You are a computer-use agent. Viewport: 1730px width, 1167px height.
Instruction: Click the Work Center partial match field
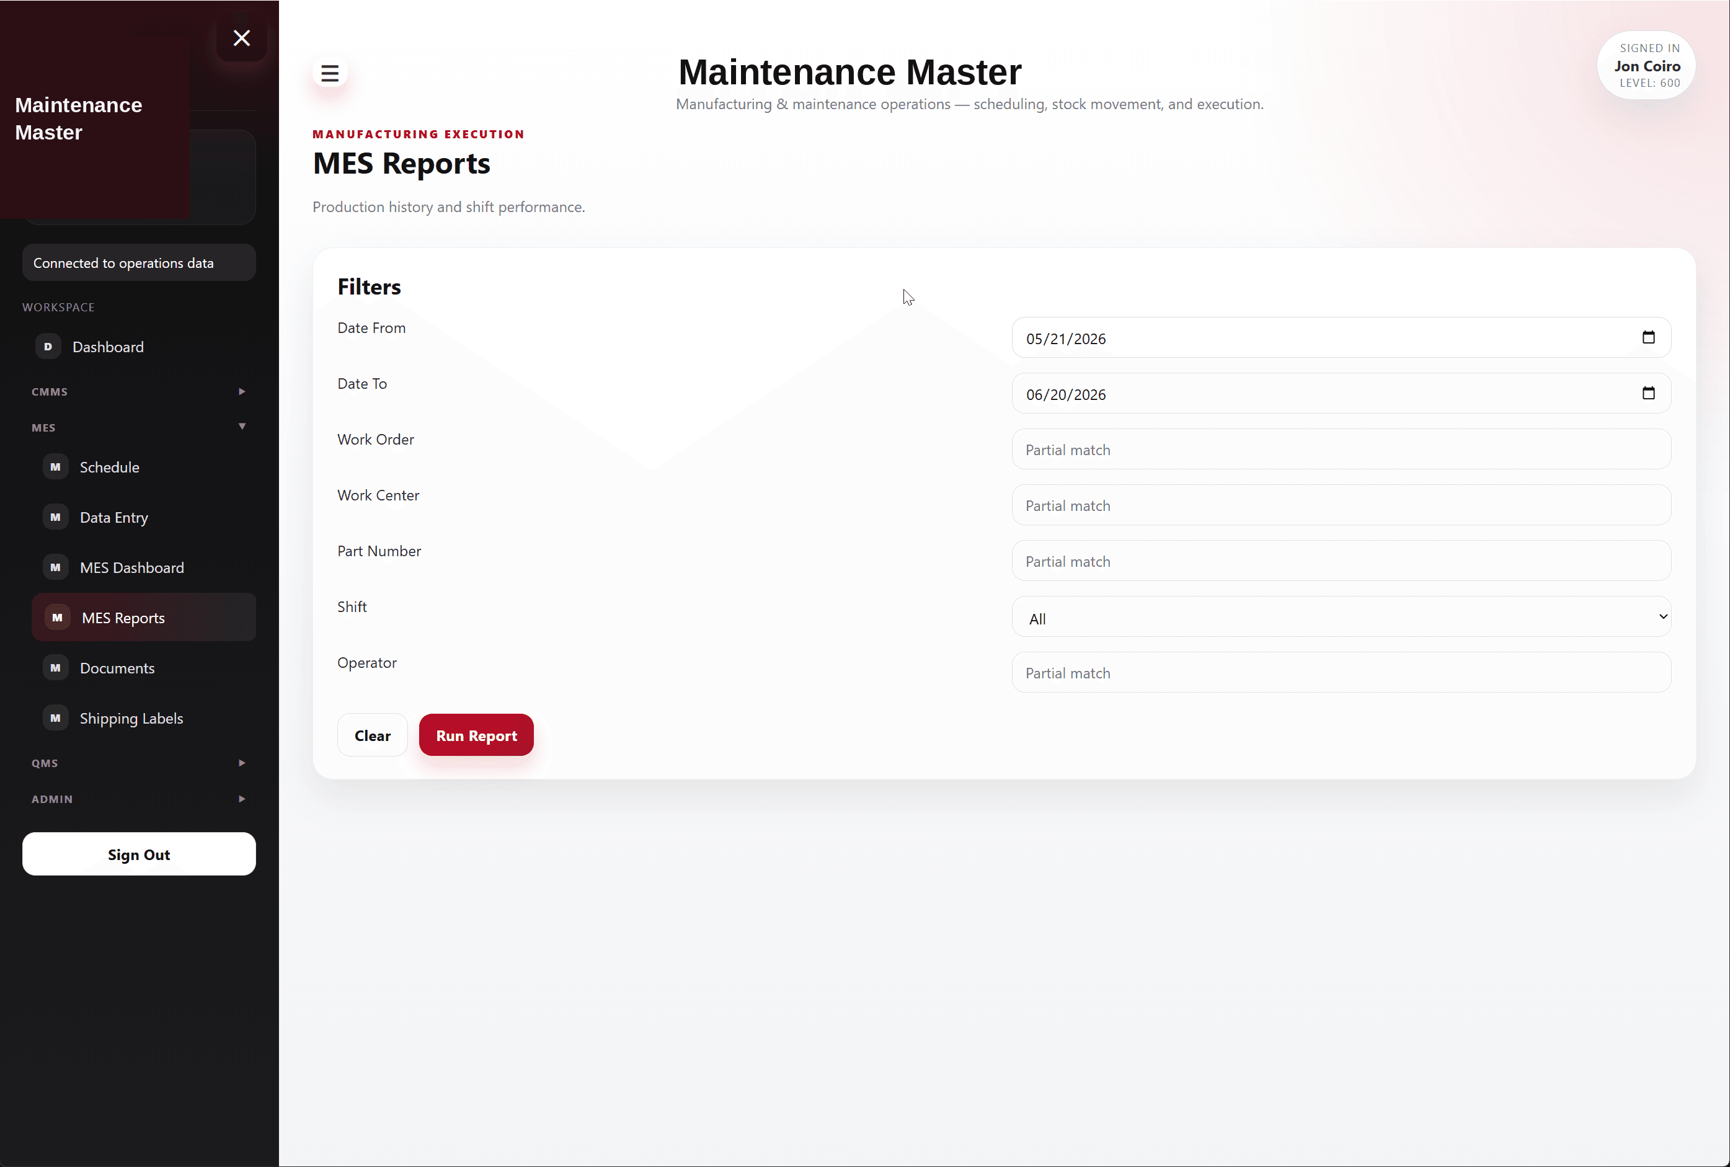point(1341,505)
